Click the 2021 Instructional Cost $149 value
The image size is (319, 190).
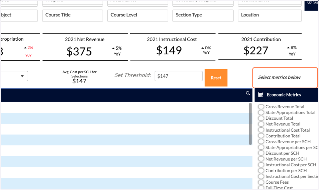pos(169,50)
